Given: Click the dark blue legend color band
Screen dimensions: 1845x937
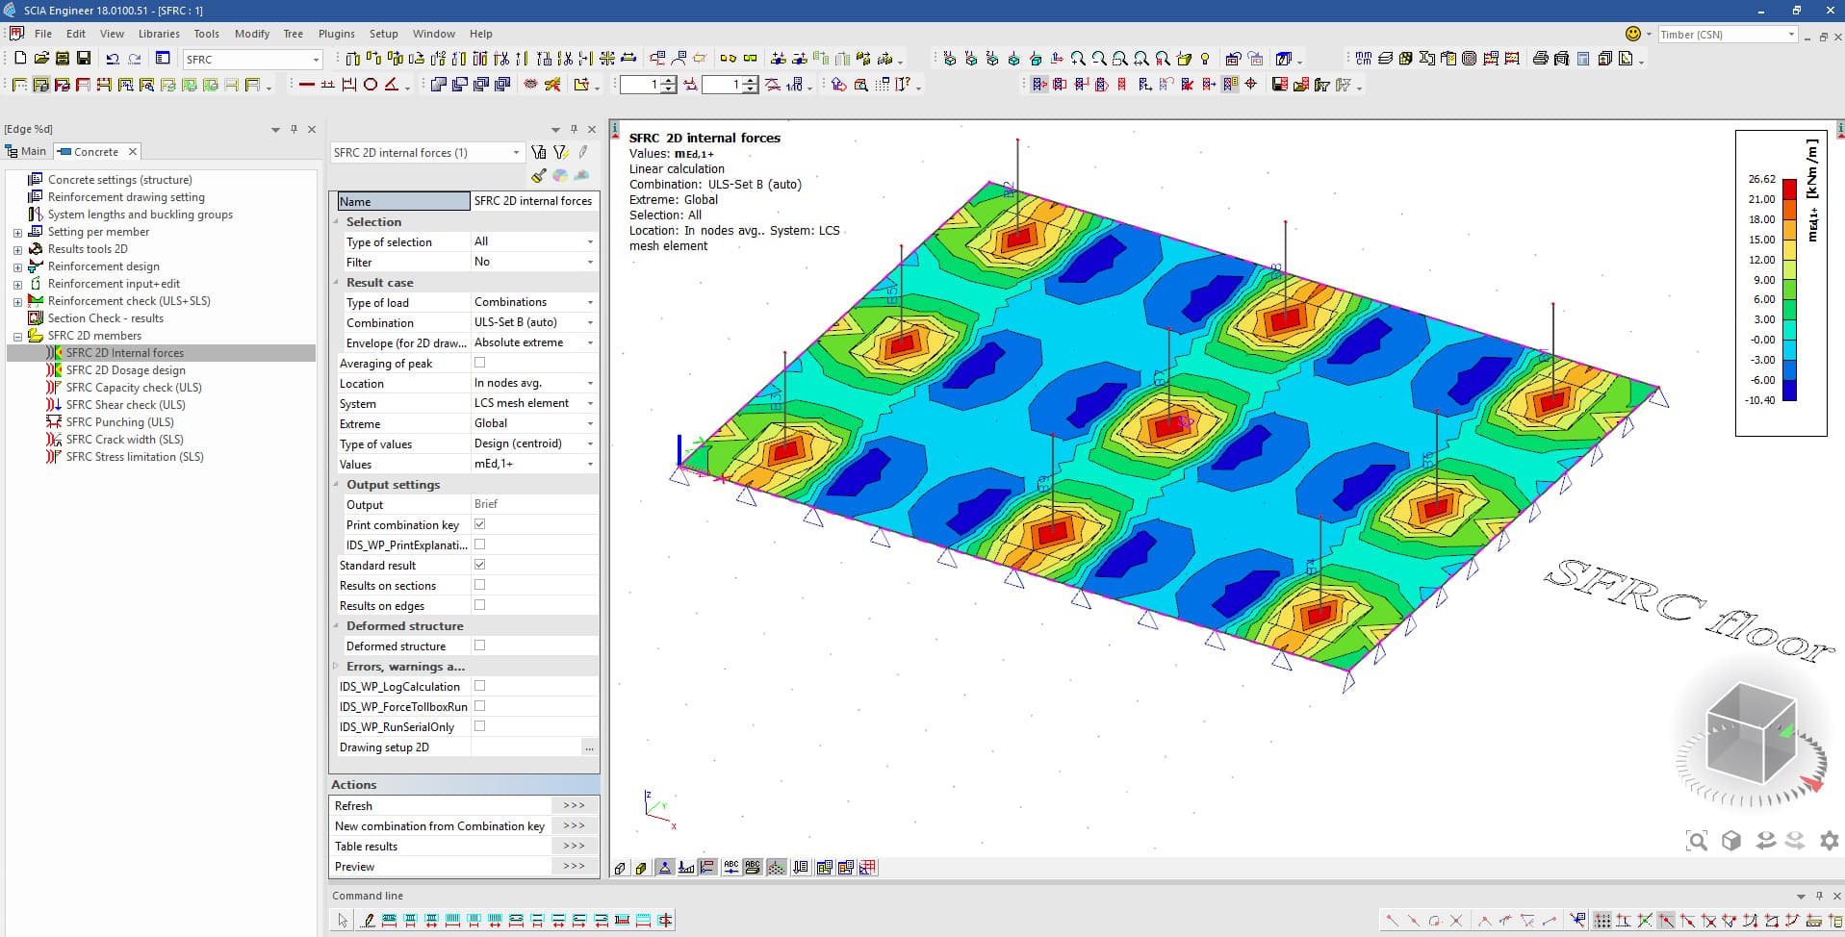Looking at the screenshot, I should coord(1789,390).
